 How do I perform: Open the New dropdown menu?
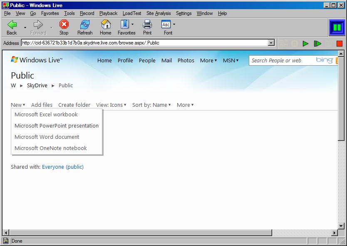click(x=18, y=105)
